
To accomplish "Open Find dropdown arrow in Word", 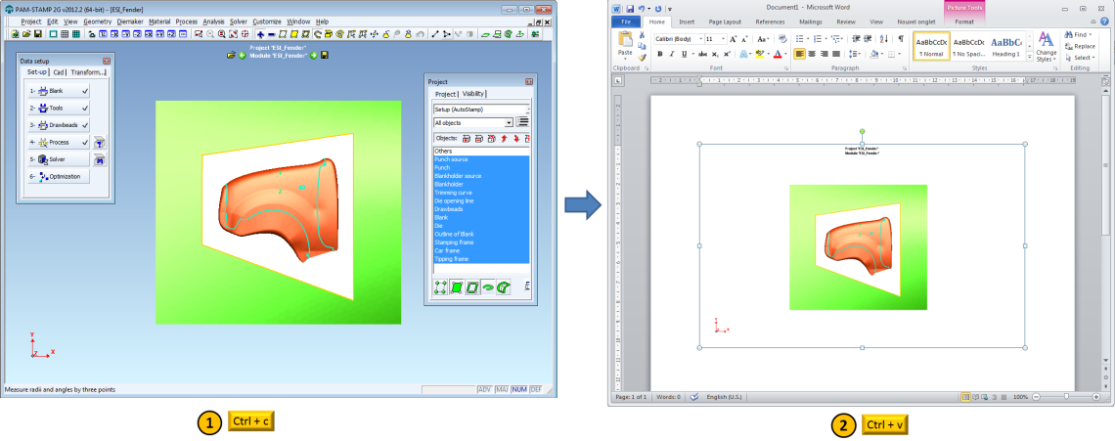I will pos(1092,35).
